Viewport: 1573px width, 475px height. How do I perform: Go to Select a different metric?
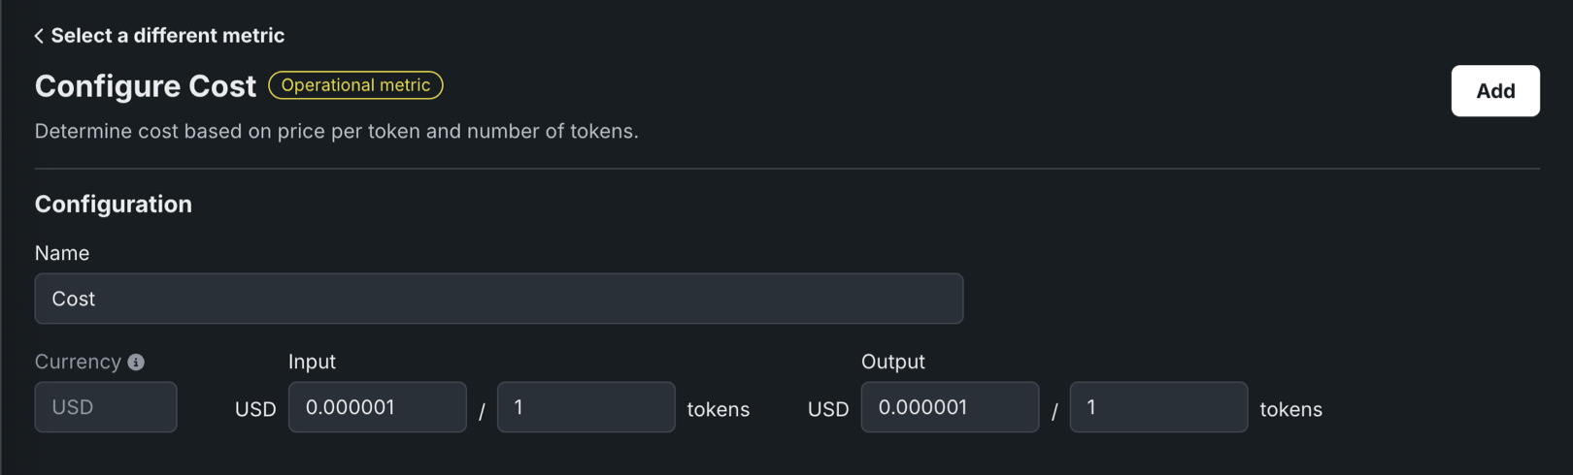167,36
